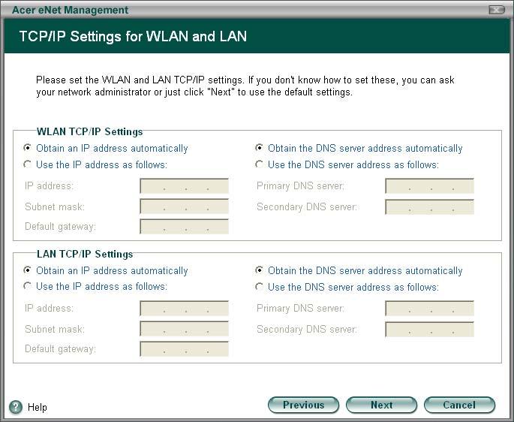Click the LAN IP address field

184,309
